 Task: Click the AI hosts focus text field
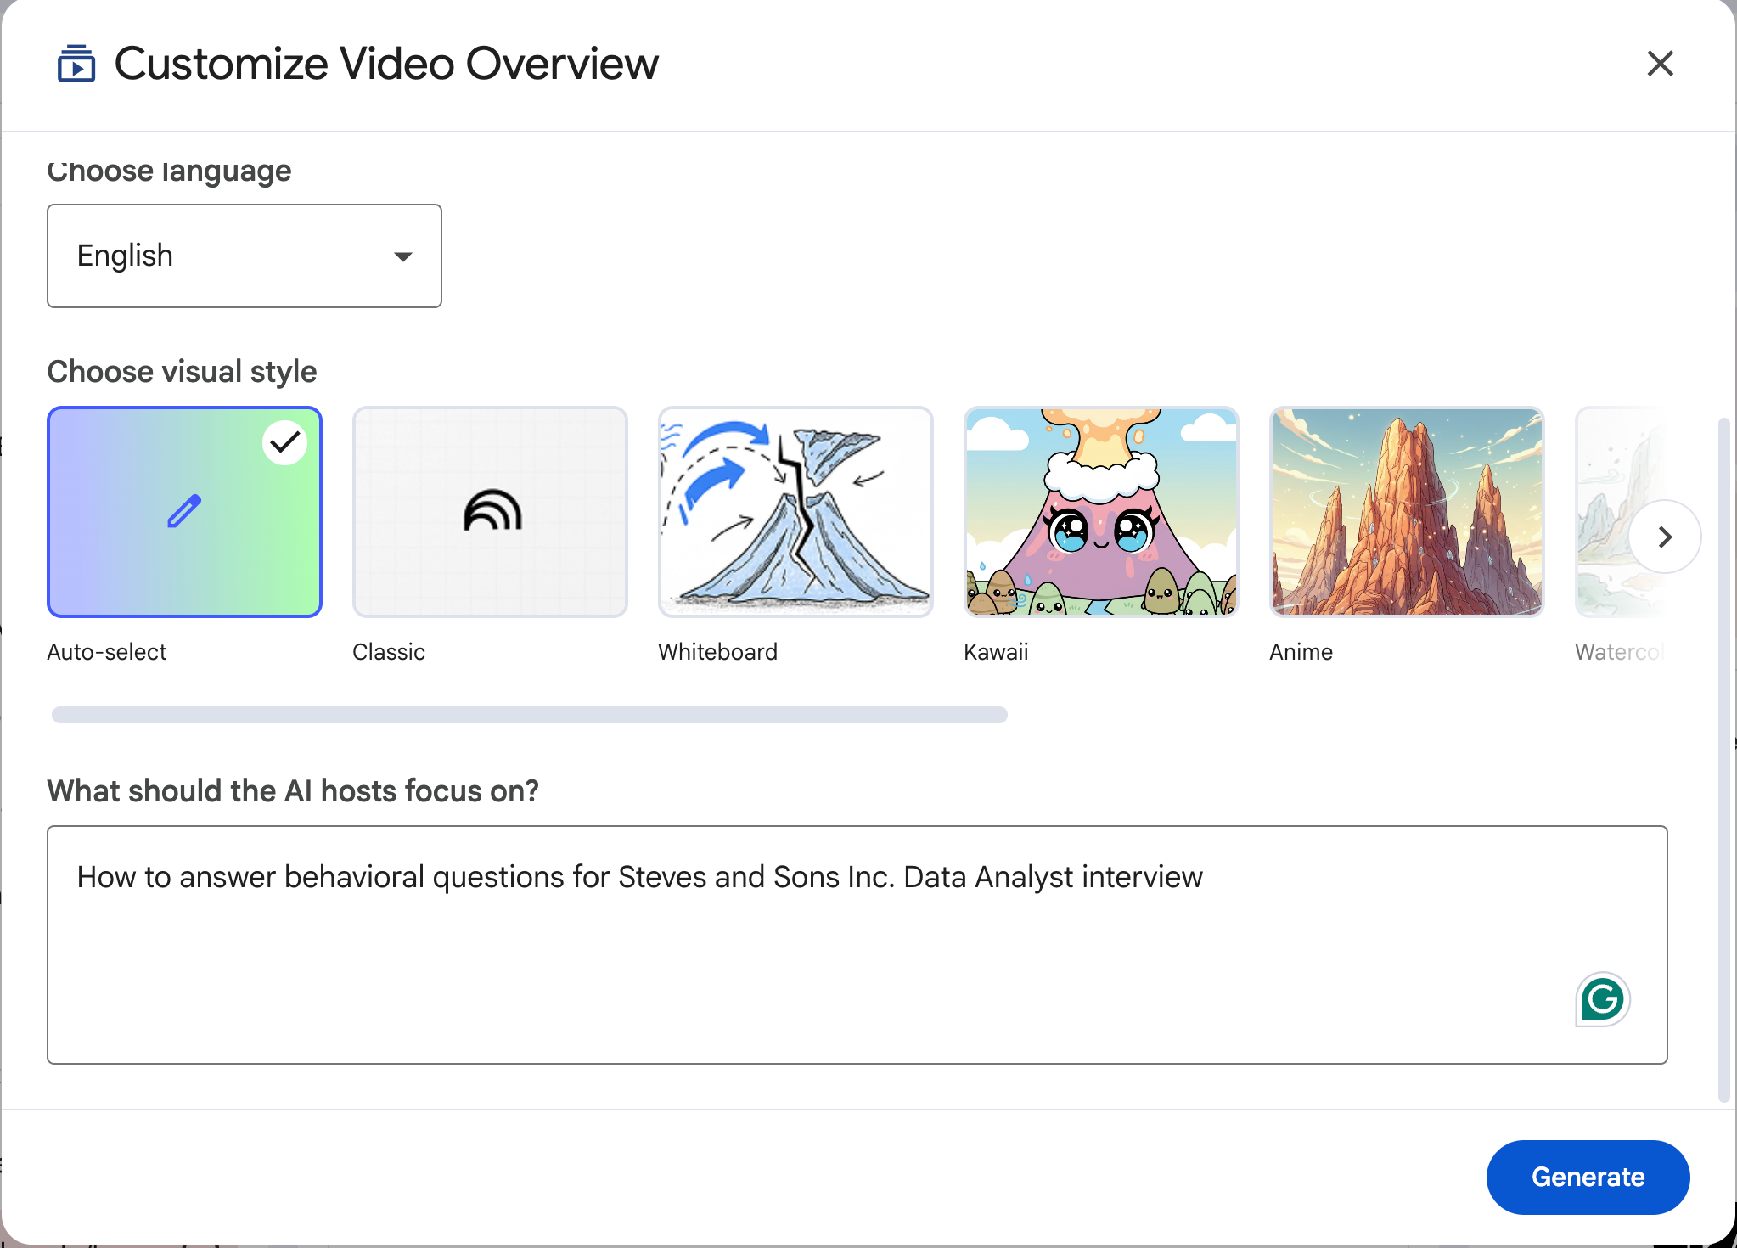pyautogui.click(x=857, y=944)
